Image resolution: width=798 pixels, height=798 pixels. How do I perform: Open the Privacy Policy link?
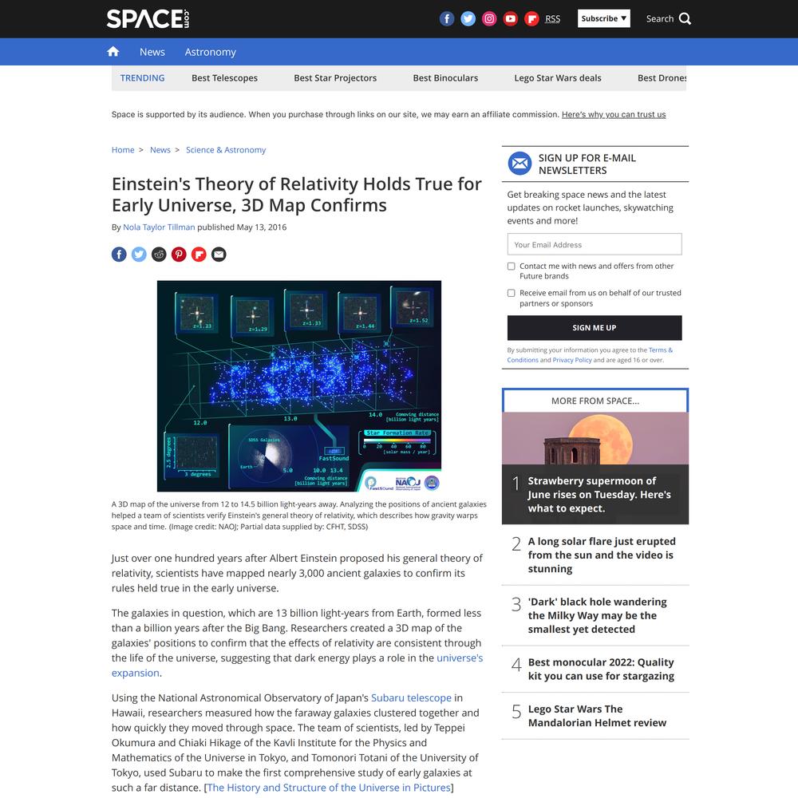click(x=572, y=360)
